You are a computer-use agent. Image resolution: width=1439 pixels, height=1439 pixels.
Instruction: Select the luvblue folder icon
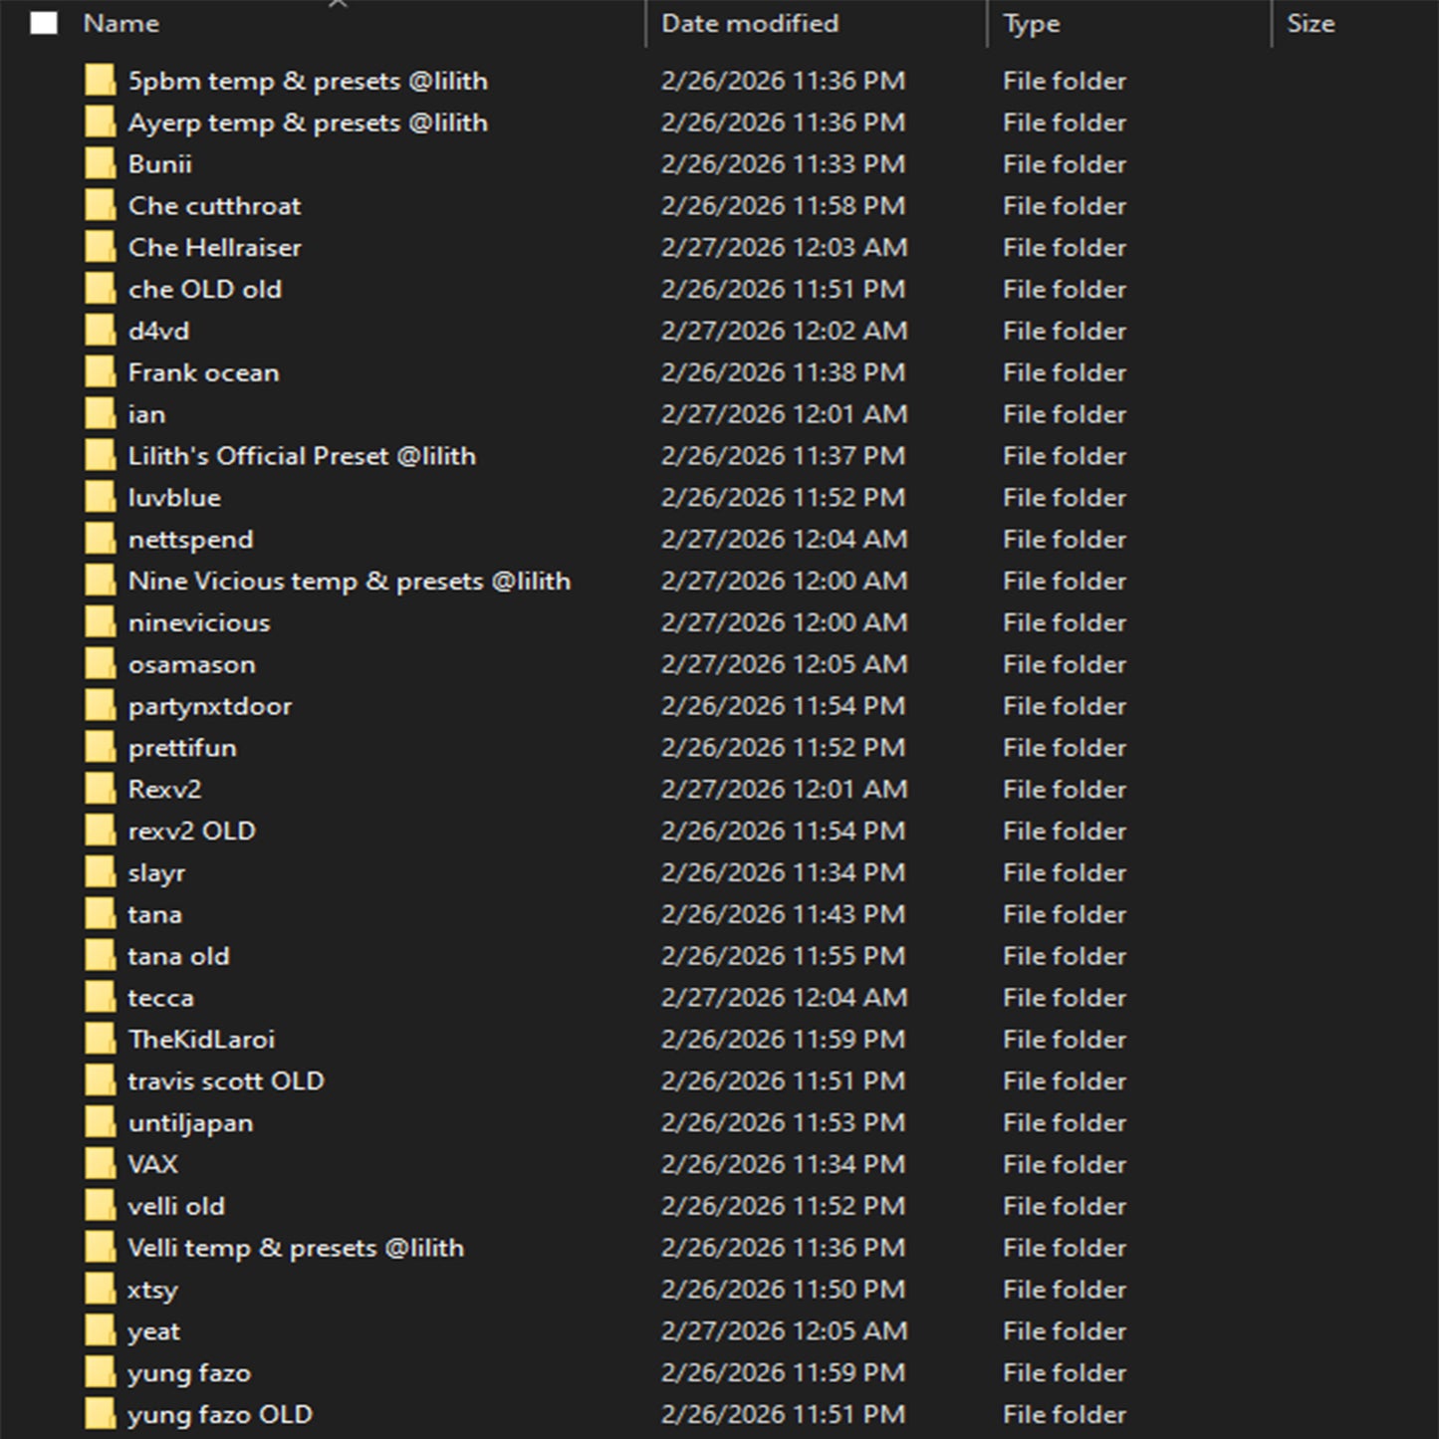[x=100, y=498]
